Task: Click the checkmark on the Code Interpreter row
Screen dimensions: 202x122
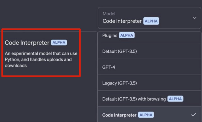Action: pyautogui.click(x=194, y=115)
